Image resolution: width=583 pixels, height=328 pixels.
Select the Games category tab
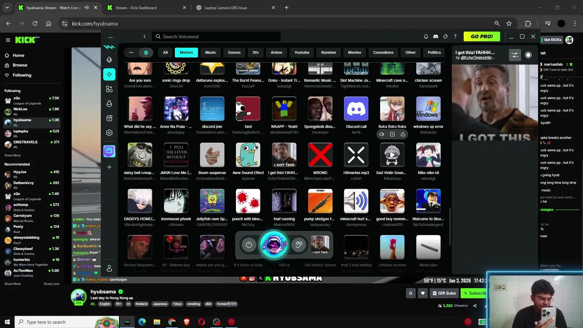pyautogui.click(x=234, y=52)
